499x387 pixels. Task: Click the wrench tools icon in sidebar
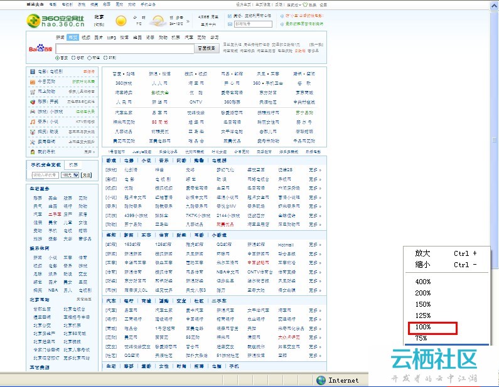click(33, 142)
